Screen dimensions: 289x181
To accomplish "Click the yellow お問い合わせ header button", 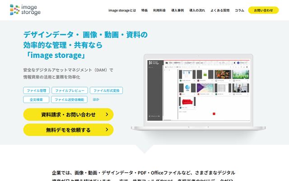I will [x=263, y=10].
